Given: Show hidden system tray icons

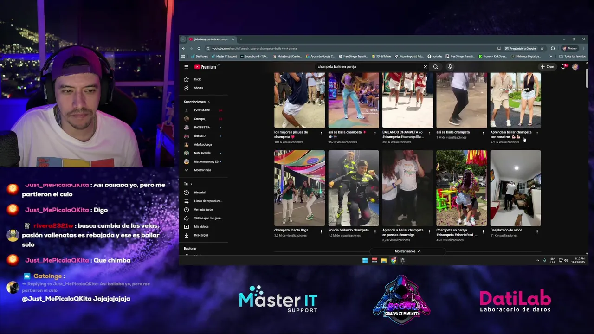Looking at the screenshot, I should coord(538,260).
